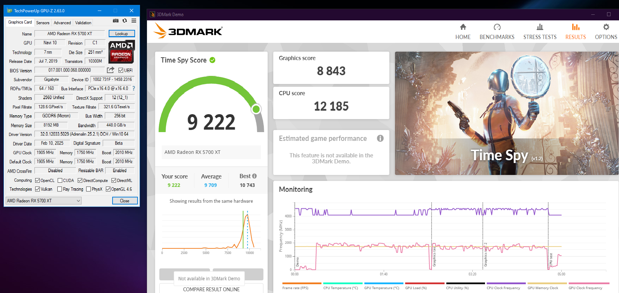Screen dimensions: 619x293
Task: Click the green validated checkmark next to Time Spy Score
Action: (212, 60)
